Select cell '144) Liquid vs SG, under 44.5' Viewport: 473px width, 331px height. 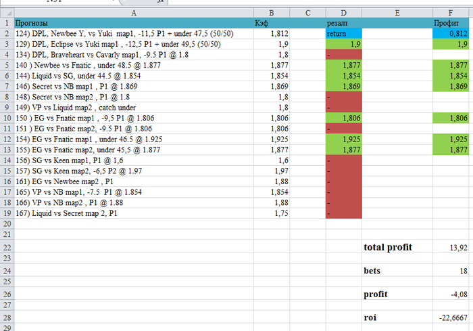[134, 76]
